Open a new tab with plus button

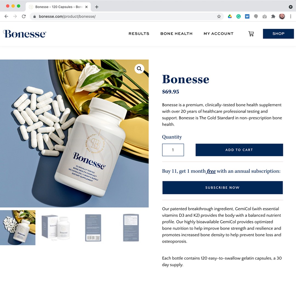[x=97, y=7]
